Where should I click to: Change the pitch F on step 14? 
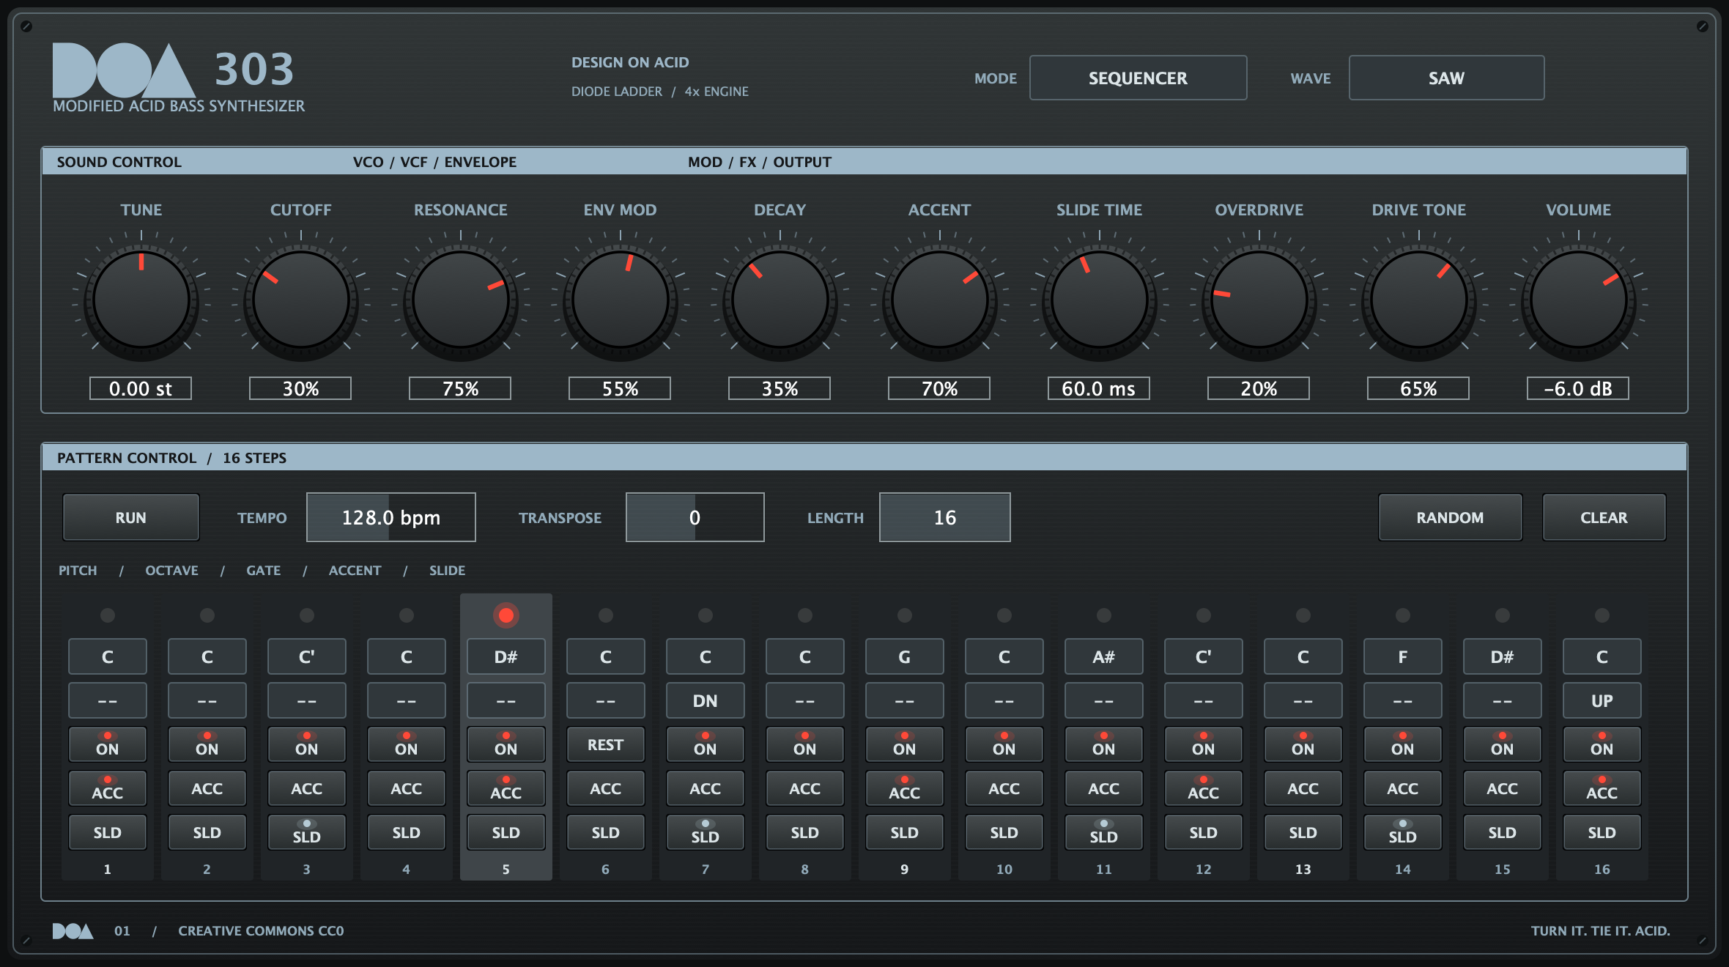(1403, 656)
